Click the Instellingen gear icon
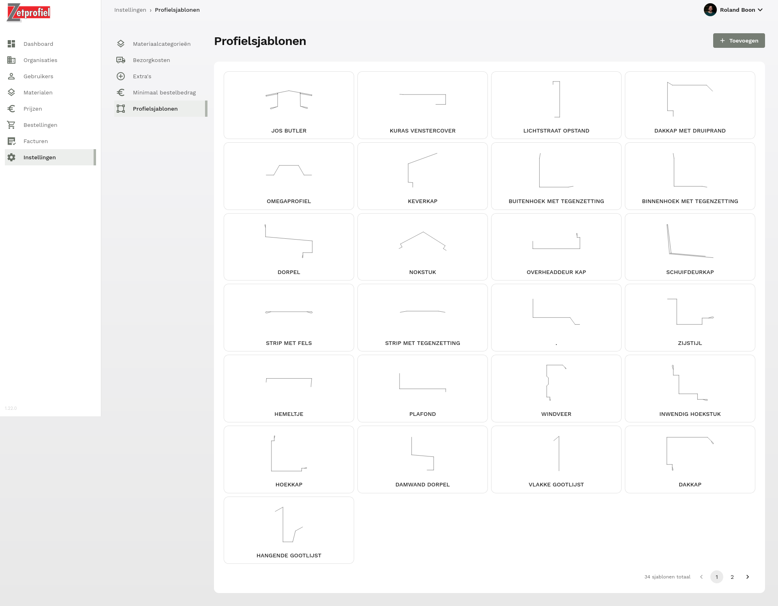The width and height of the screenshot is (778, 606). pos(11,157)
